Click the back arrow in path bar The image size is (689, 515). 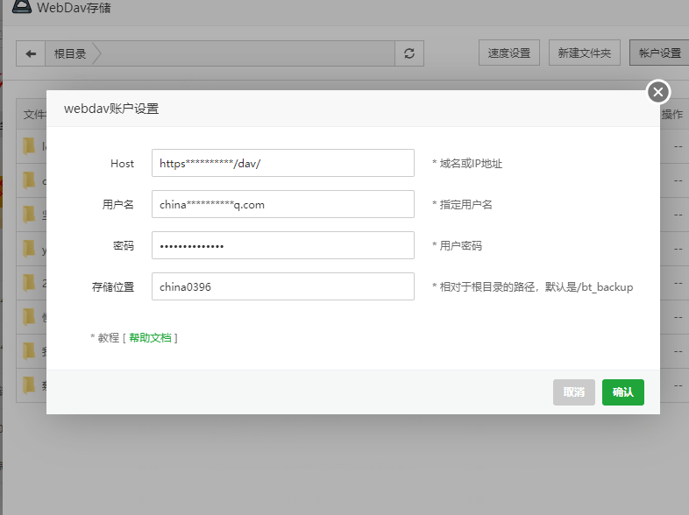coord(31,53)
